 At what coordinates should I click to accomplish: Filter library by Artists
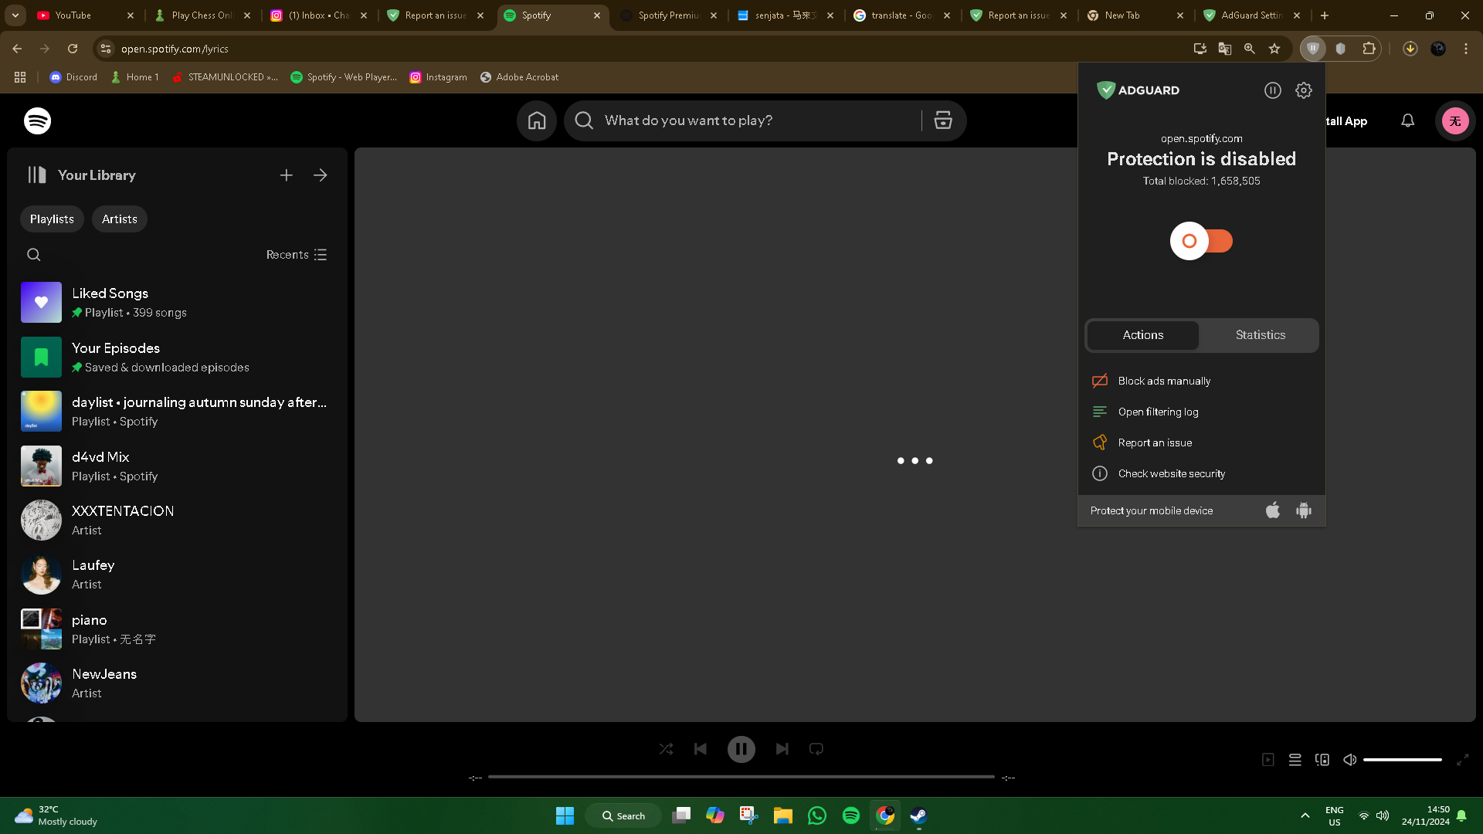pos(119,219)
